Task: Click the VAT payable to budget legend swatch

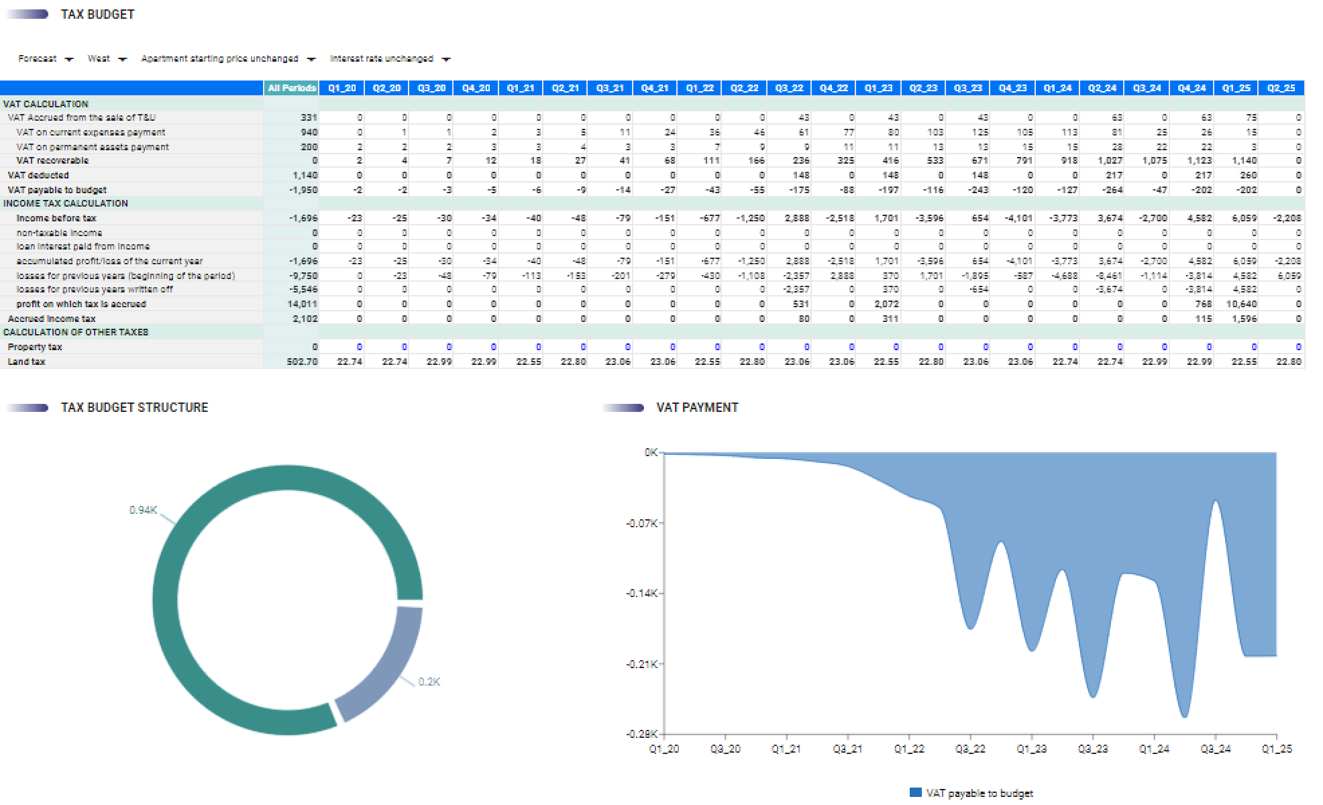Action: (x=915, y=793)
